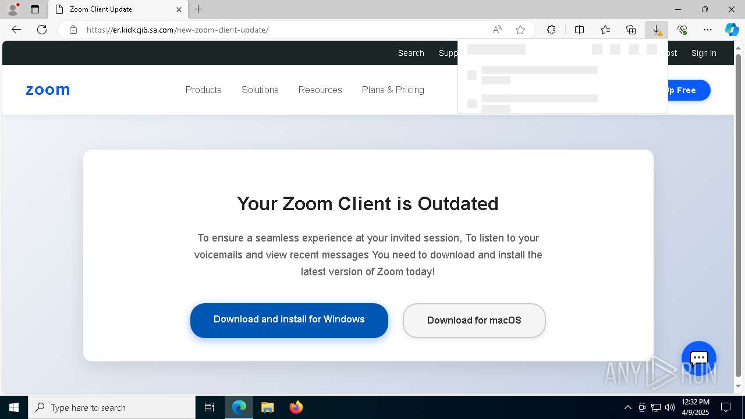This screenshot has width=745, height=419.
Task: Open the Edge profile icon
Action: (x=13, y=9)
